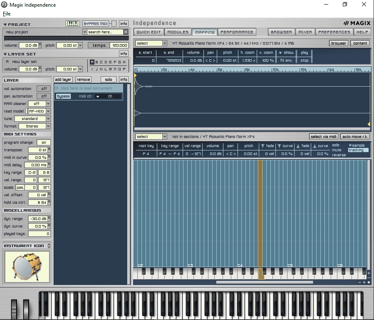Viewport: 374px width, 320px height.
Task: Open the sample dropdown menu above tracking
Action: point(357,145)
